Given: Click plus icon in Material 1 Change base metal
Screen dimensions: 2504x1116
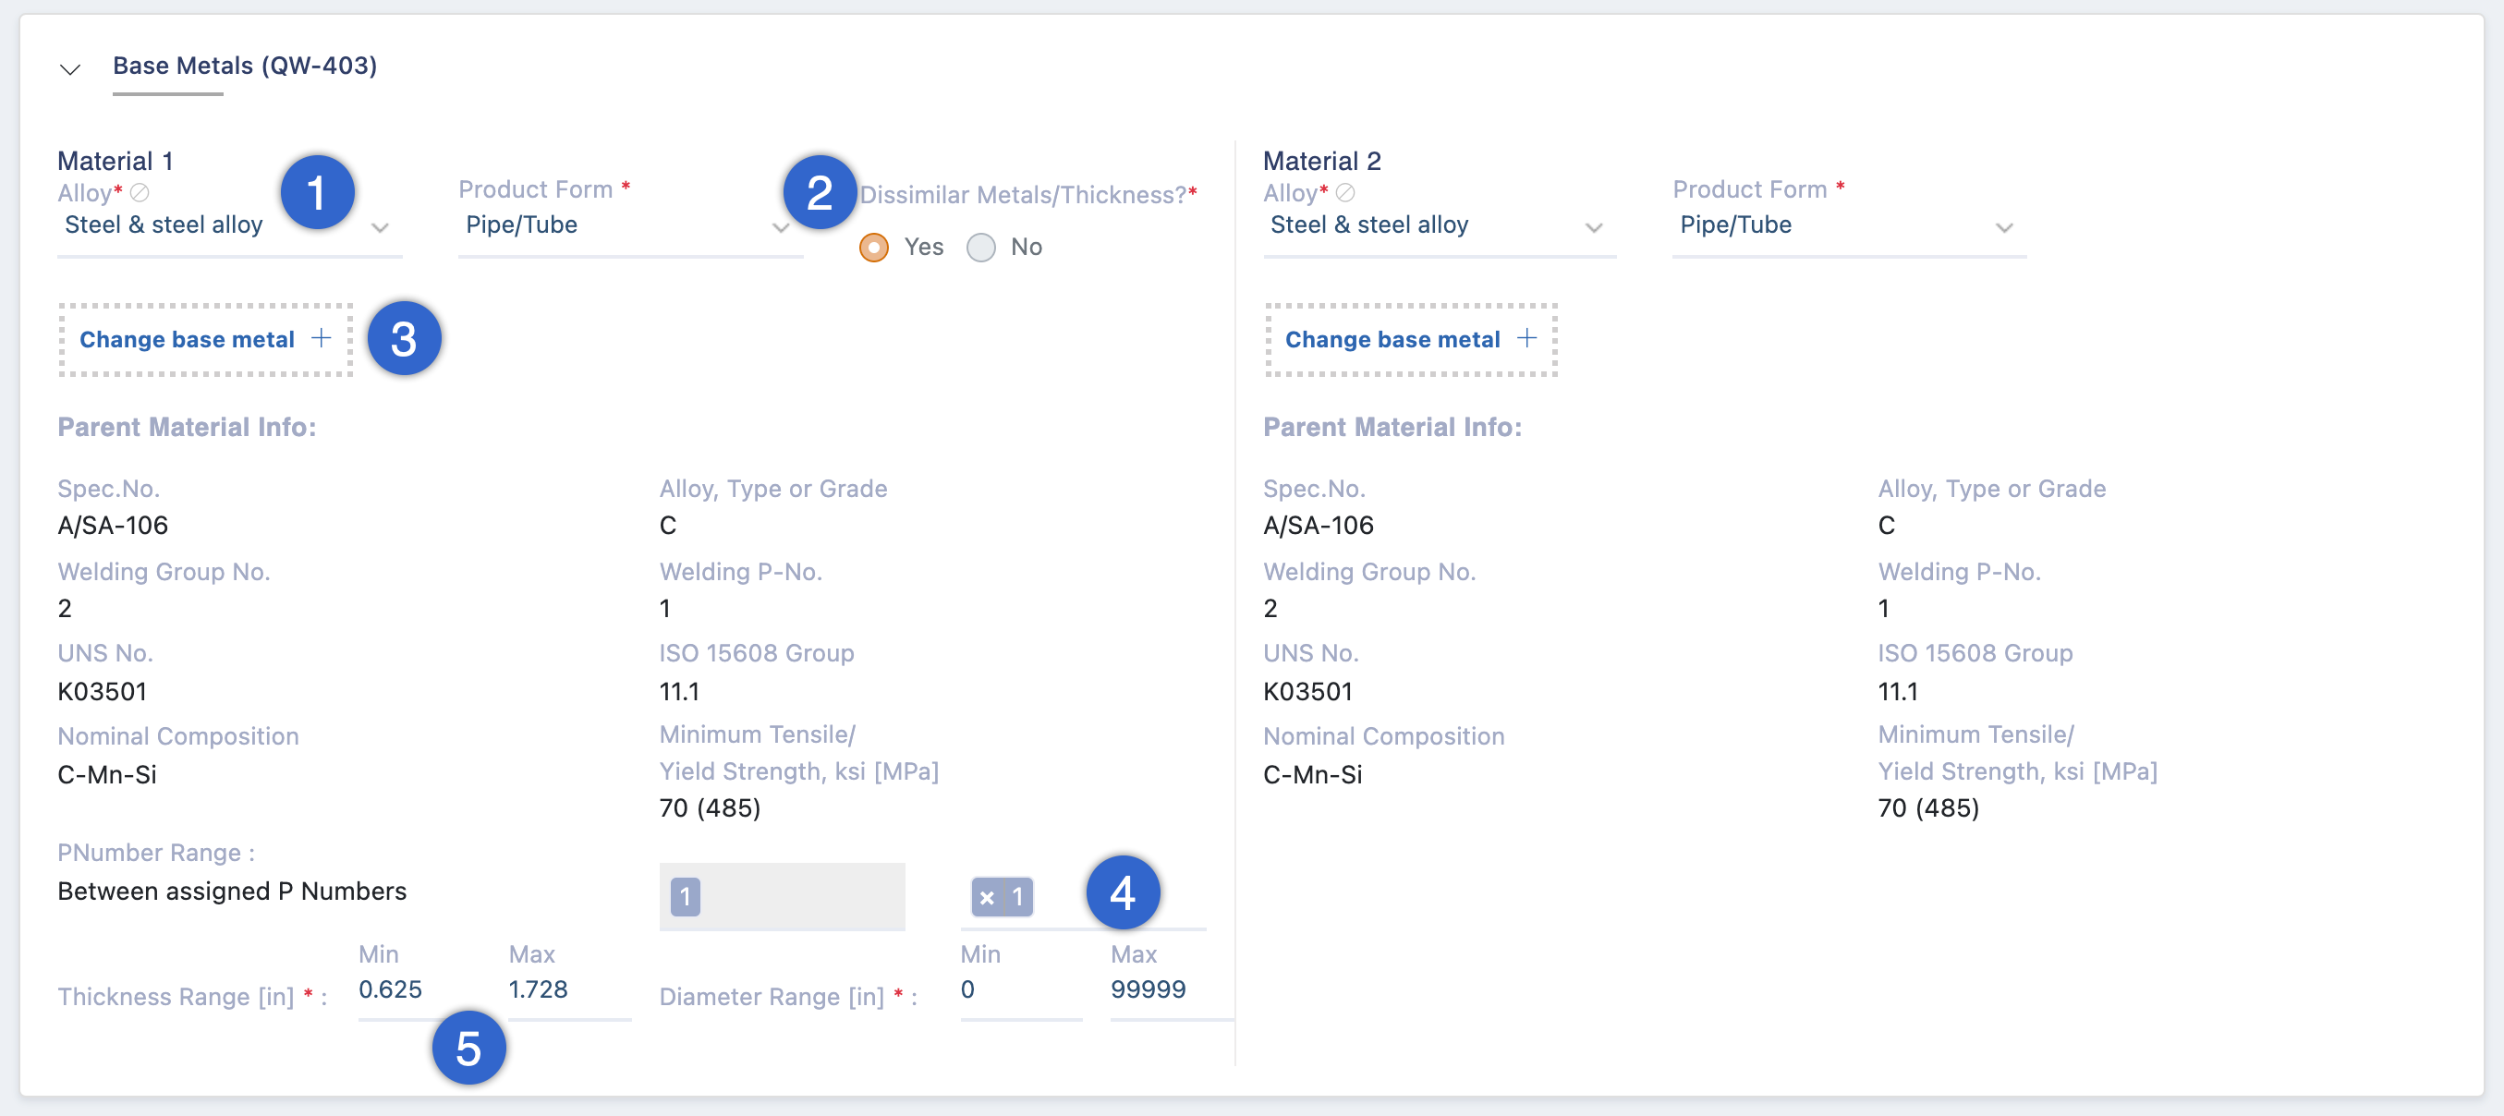Looking at the screenshot, I should (x=322, y=338).
